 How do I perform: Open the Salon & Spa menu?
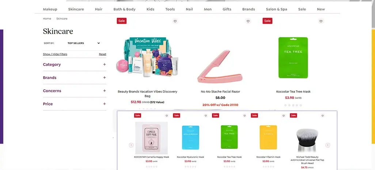(x=276, y=9)
